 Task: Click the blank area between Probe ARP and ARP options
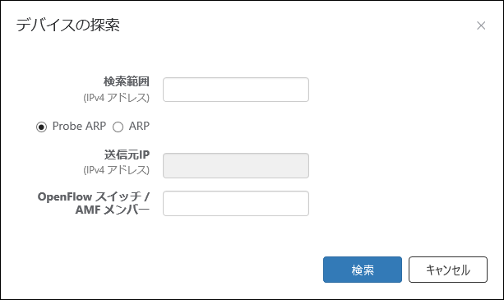(x=109, y=127)
